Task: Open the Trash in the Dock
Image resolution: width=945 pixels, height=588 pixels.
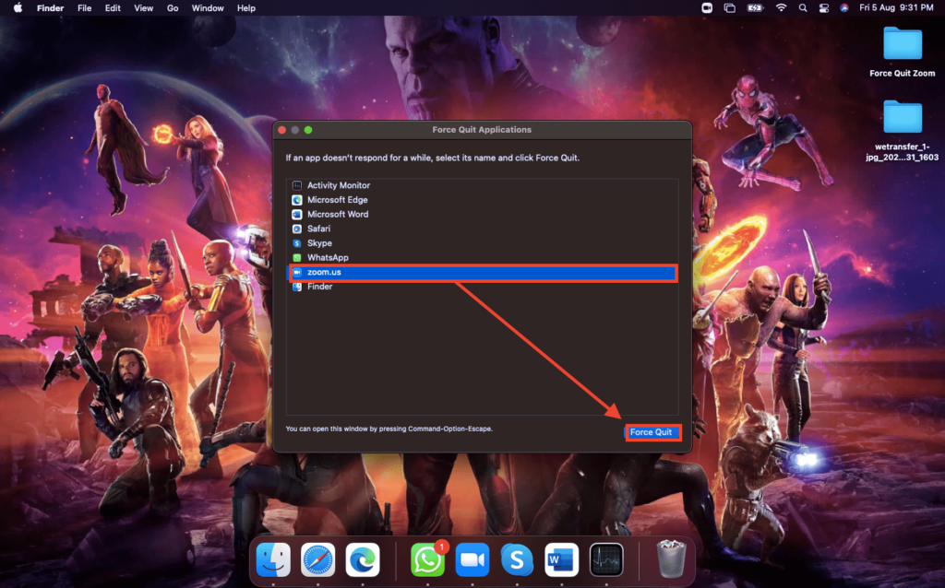Action: 671,559
